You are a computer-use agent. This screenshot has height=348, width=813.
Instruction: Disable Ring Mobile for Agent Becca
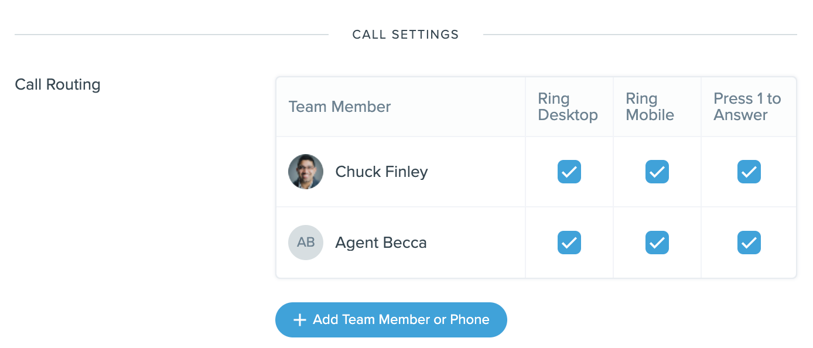[657, 242]
